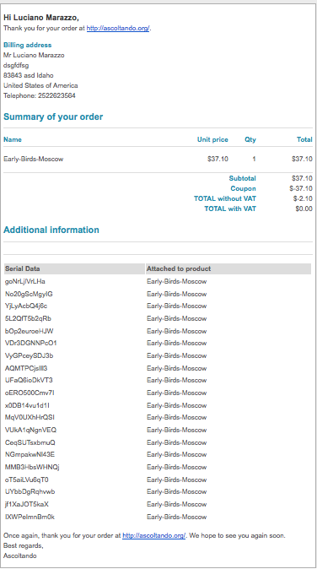Click the Billing address heading
Viewport: 317px width, 569px height.
(x=28, y=45)
